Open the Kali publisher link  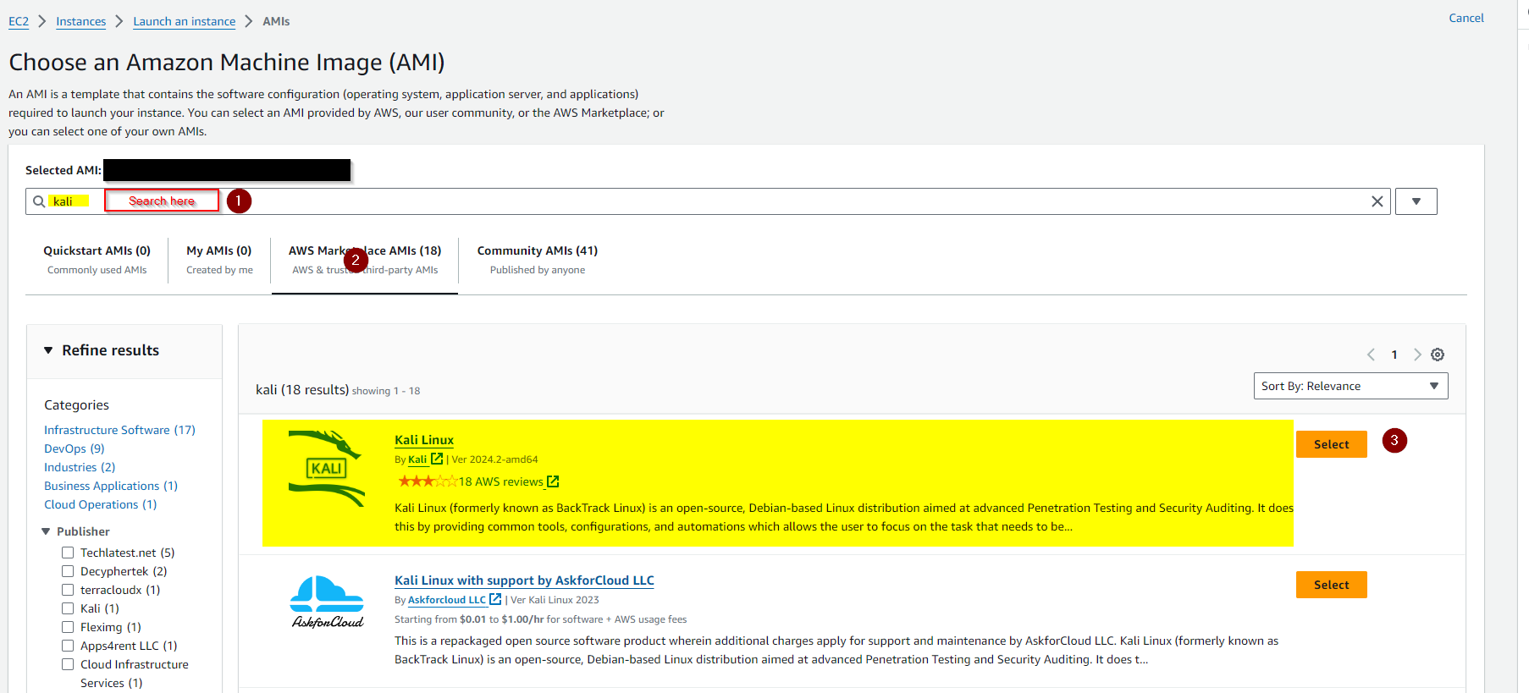pyautogui.click(x=417, y=459)
